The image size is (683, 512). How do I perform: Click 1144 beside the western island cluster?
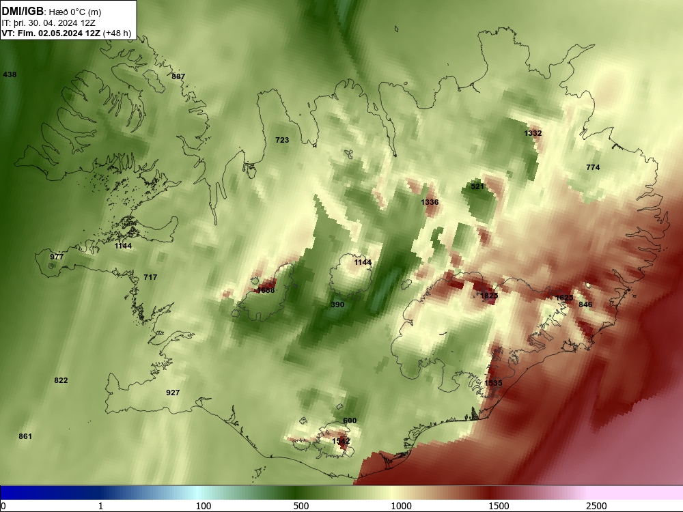(x=123, y=246)
